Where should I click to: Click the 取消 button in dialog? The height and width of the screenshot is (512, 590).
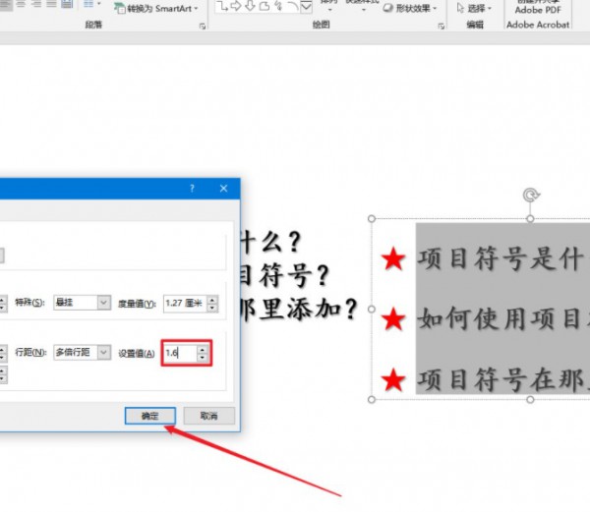pos(207,416)
